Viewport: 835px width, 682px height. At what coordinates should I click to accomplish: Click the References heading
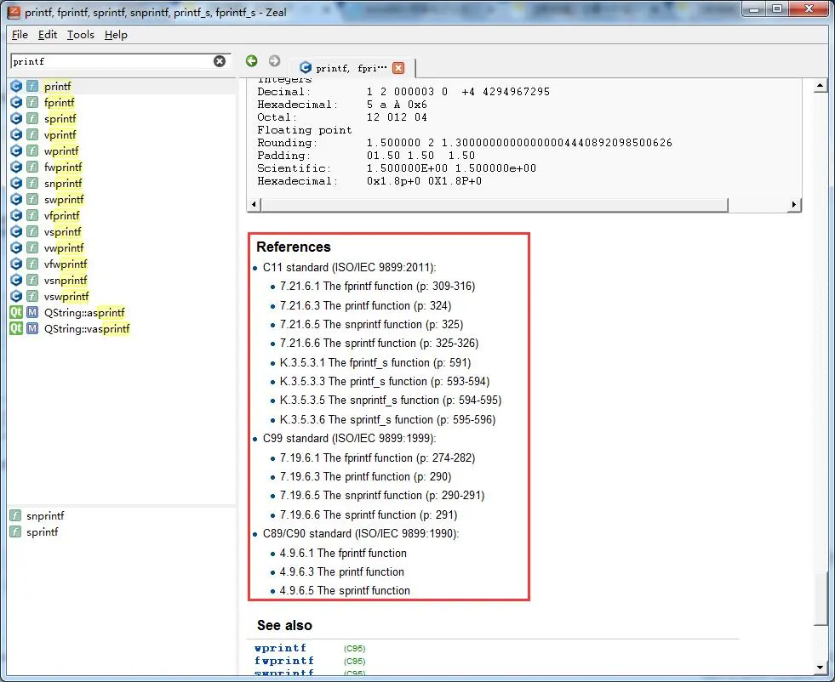294,247
